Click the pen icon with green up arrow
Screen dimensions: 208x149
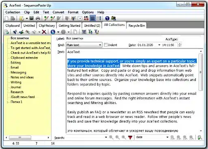coord(46,18)
